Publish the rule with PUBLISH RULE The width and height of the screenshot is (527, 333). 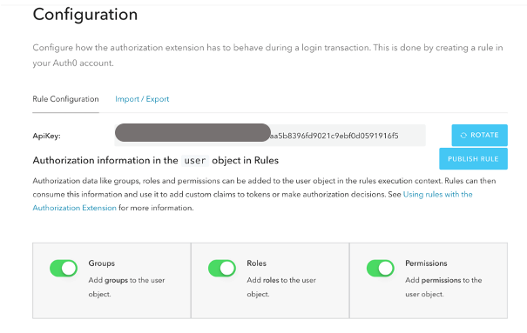point(473,159)
